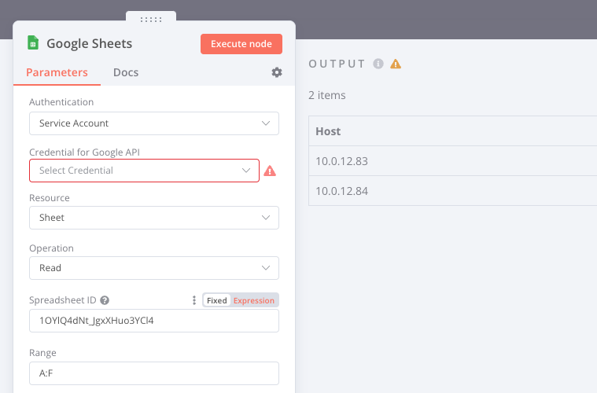The width and height of the screenshot is (597, 393).
Task: Click the Execute node button
Action: [241, 44]
